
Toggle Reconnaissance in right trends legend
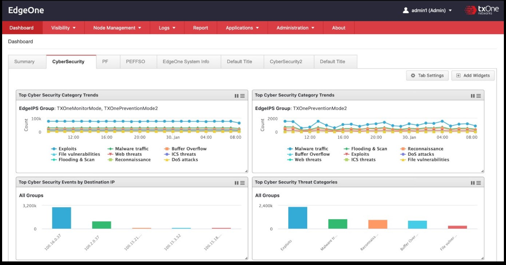pos(422,149)
